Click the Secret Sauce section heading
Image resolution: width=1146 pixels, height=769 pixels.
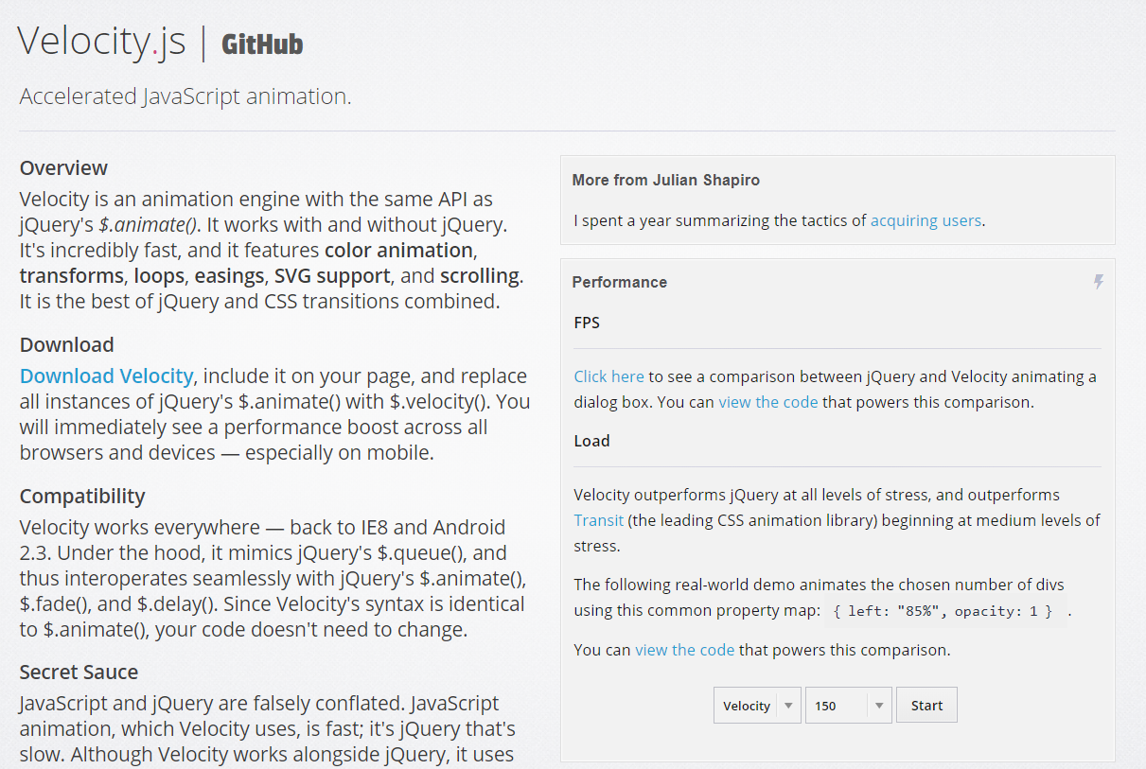tap(79, 673)
